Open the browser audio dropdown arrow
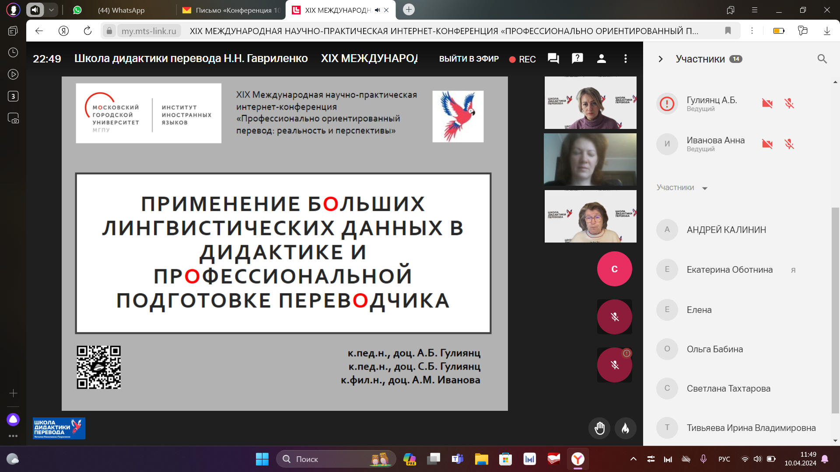The image size is (840, 472). pyautogui.click(x=51, y=10)
